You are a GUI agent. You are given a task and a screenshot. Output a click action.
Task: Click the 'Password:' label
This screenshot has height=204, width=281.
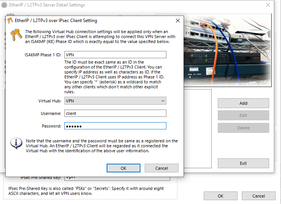point(51,126)
